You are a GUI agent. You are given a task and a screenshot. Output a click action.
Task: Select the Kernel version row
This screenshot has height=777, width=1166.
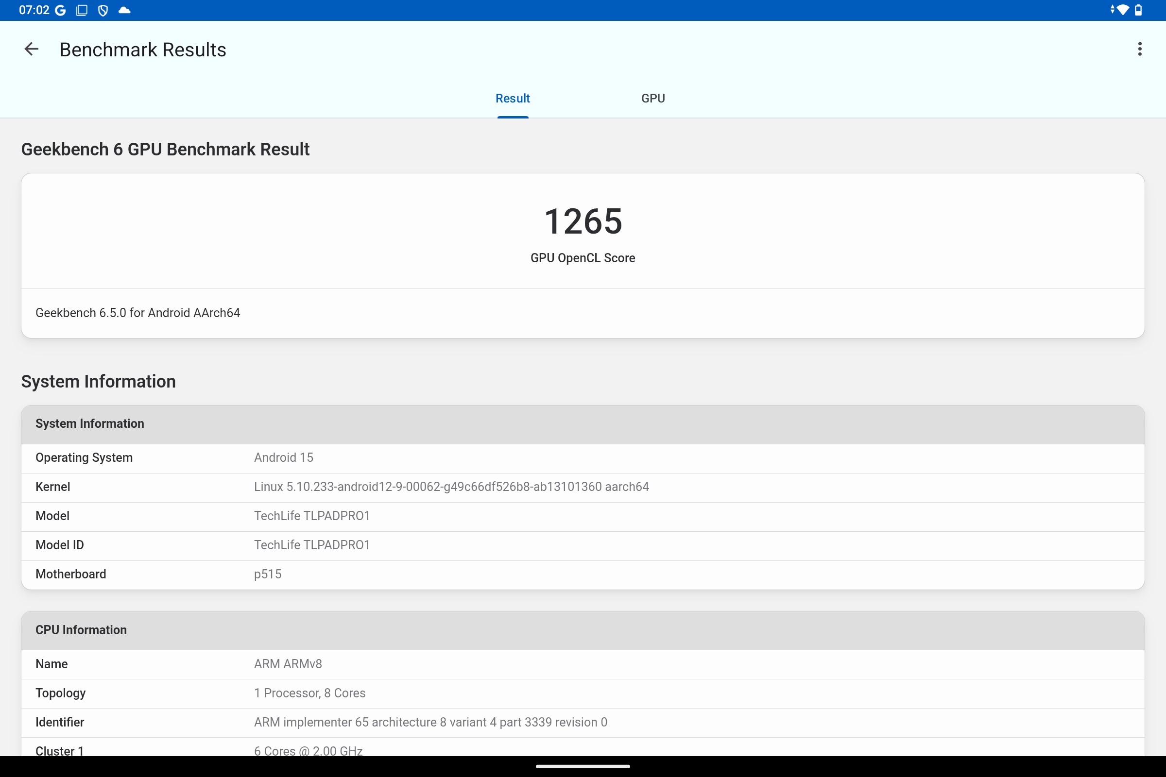pos(451,487)
